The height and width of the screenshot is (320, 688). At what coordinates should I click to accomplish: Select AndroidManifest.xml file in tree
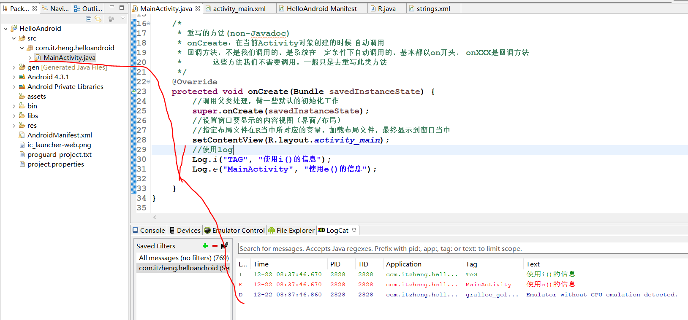[x=60, y=135]
